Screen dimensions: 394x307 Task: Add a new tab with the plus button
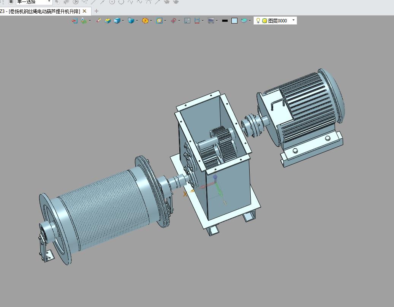pos(97,11)
